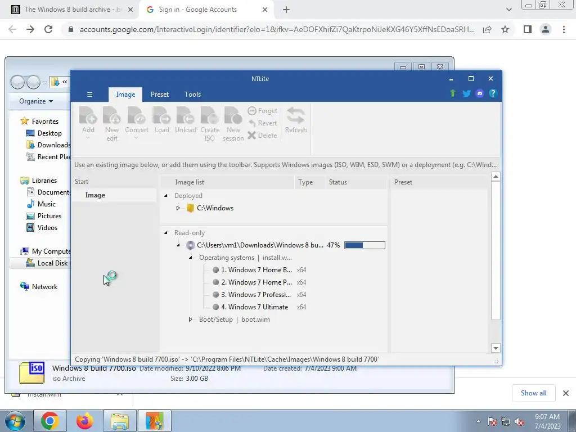Select 2. Windows 7 Home Premium edition
The width and height of the screenshot is (576, 432).
(x=256, y=282)
